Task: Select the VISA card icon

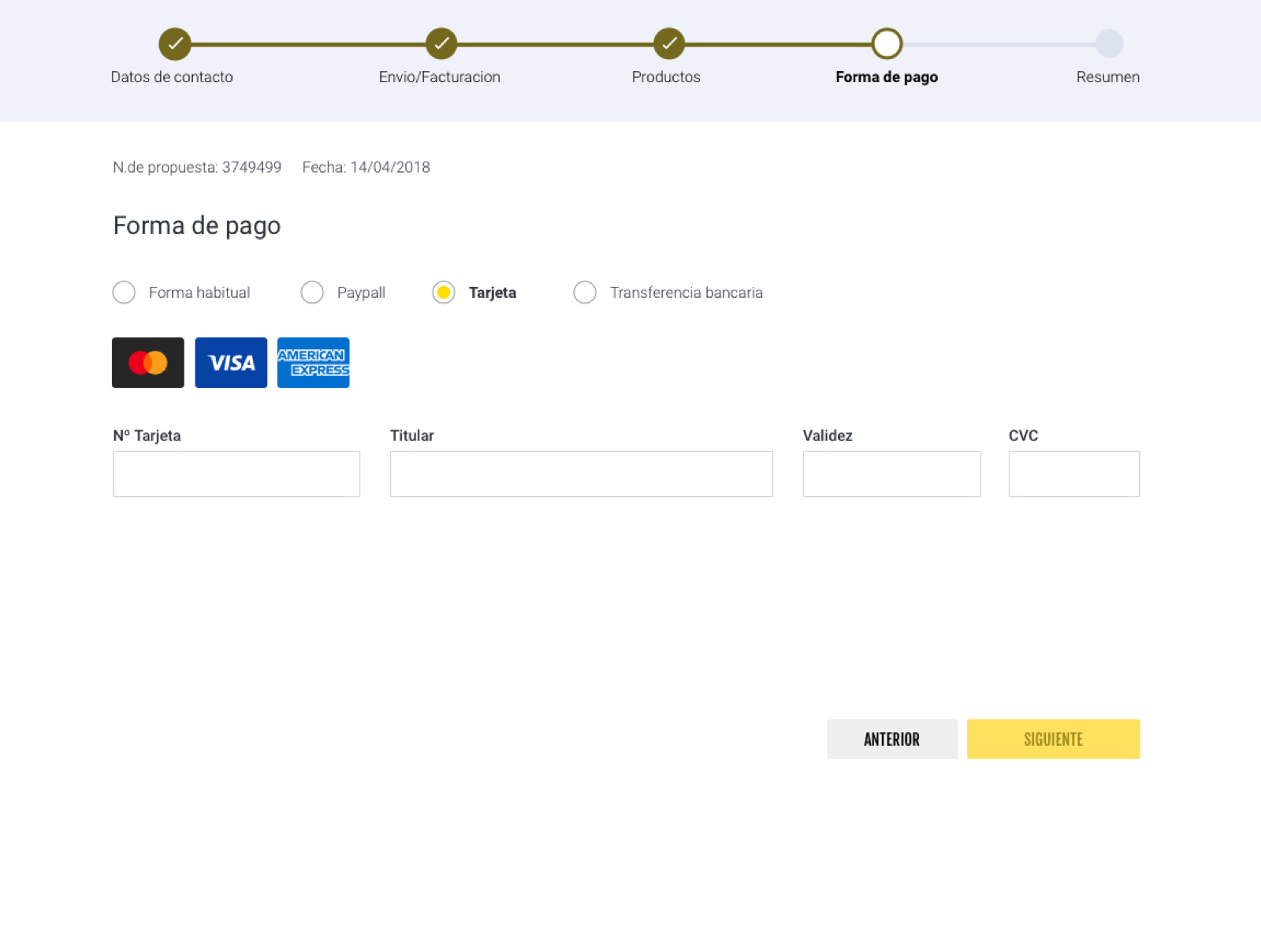Action: [x=231, y=363]
